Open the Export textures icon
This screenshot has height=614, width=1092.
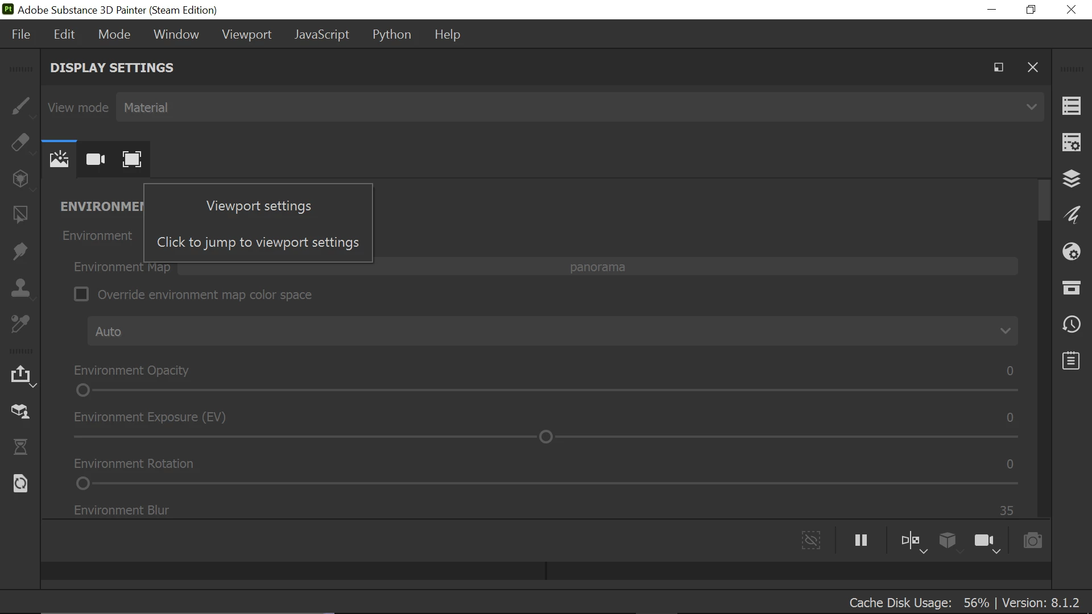20,374
